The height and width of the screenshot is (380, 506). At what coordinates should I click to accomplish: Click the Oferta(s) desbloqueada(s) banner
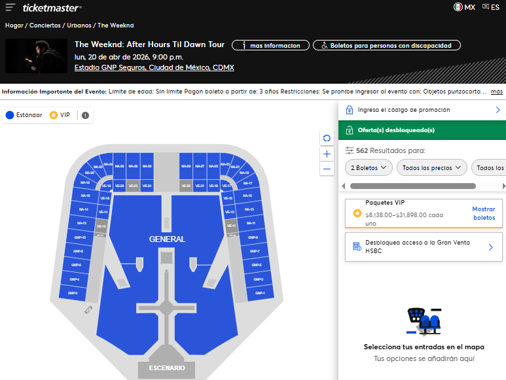coord(422,130)
